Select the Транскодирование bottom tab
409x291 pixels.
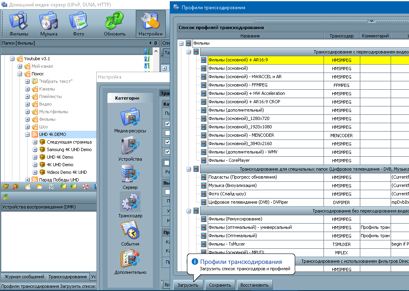click(68, 277)
